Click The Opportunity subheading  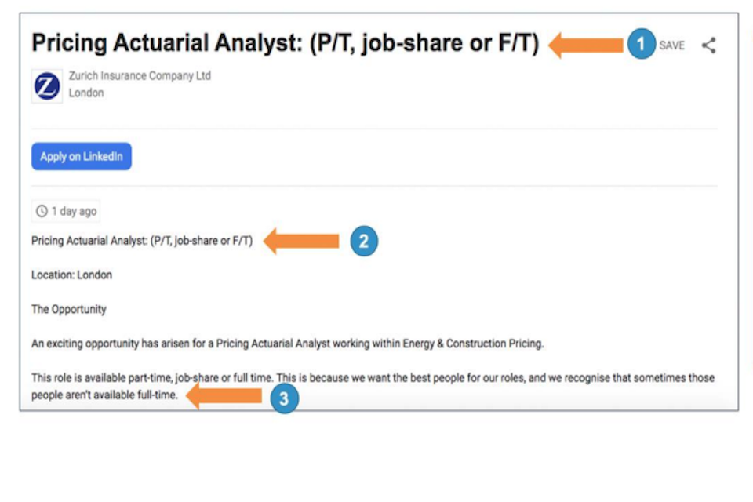[68, 309]
